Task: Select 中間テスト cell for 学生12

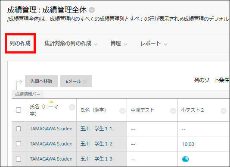Action: pos(152,144)
